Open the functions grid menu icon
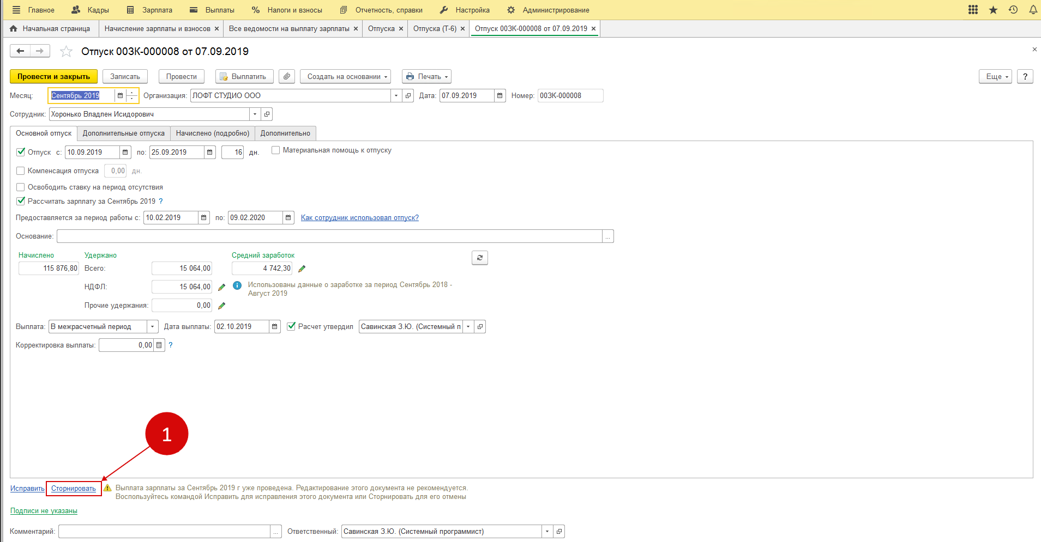 973,10
